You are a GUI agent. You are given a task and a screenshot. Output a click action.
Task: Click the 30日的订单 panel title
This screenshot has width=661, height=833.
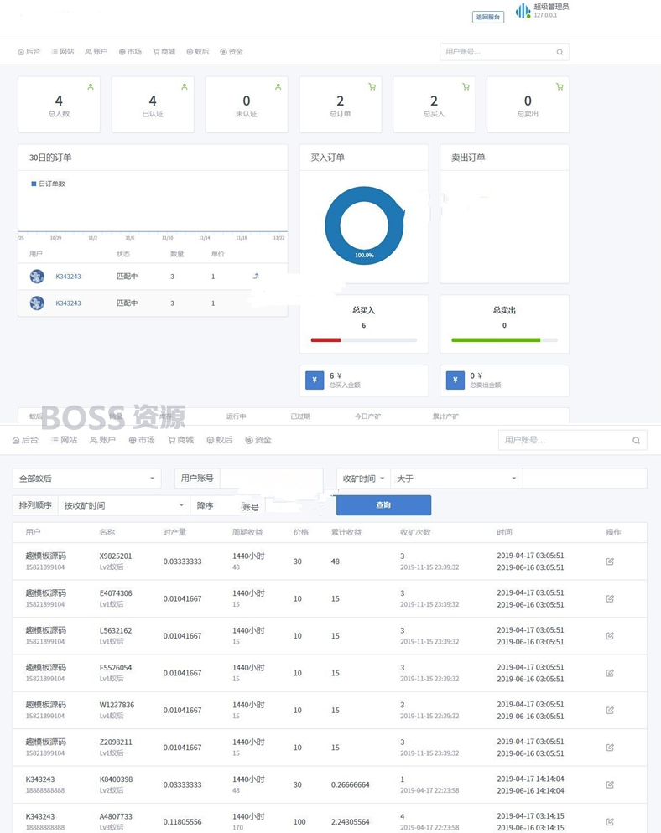pos(50,158)
